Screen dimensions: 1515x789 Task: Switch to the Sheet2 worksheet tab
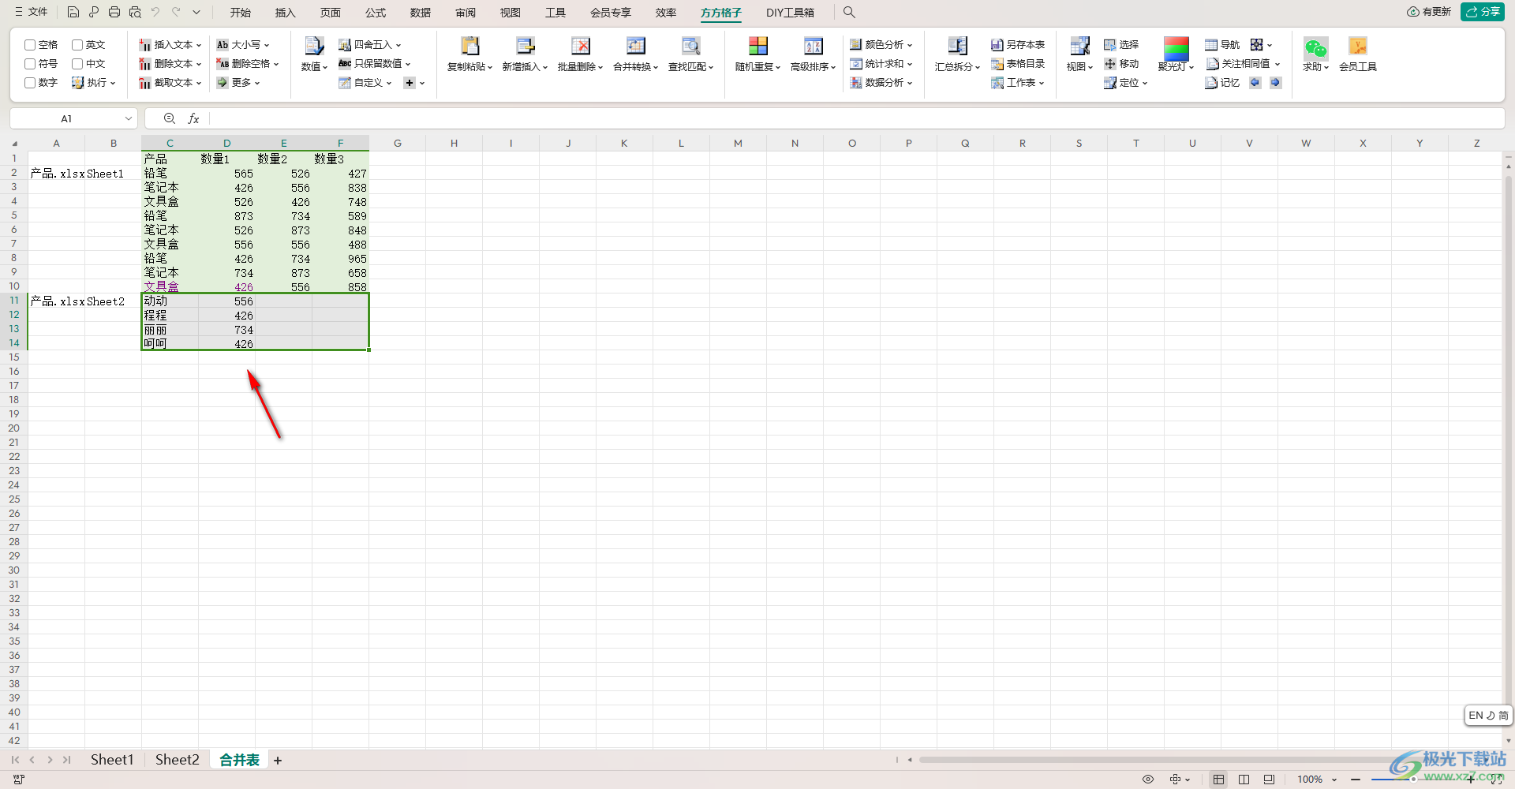click(x=178, y=760)
